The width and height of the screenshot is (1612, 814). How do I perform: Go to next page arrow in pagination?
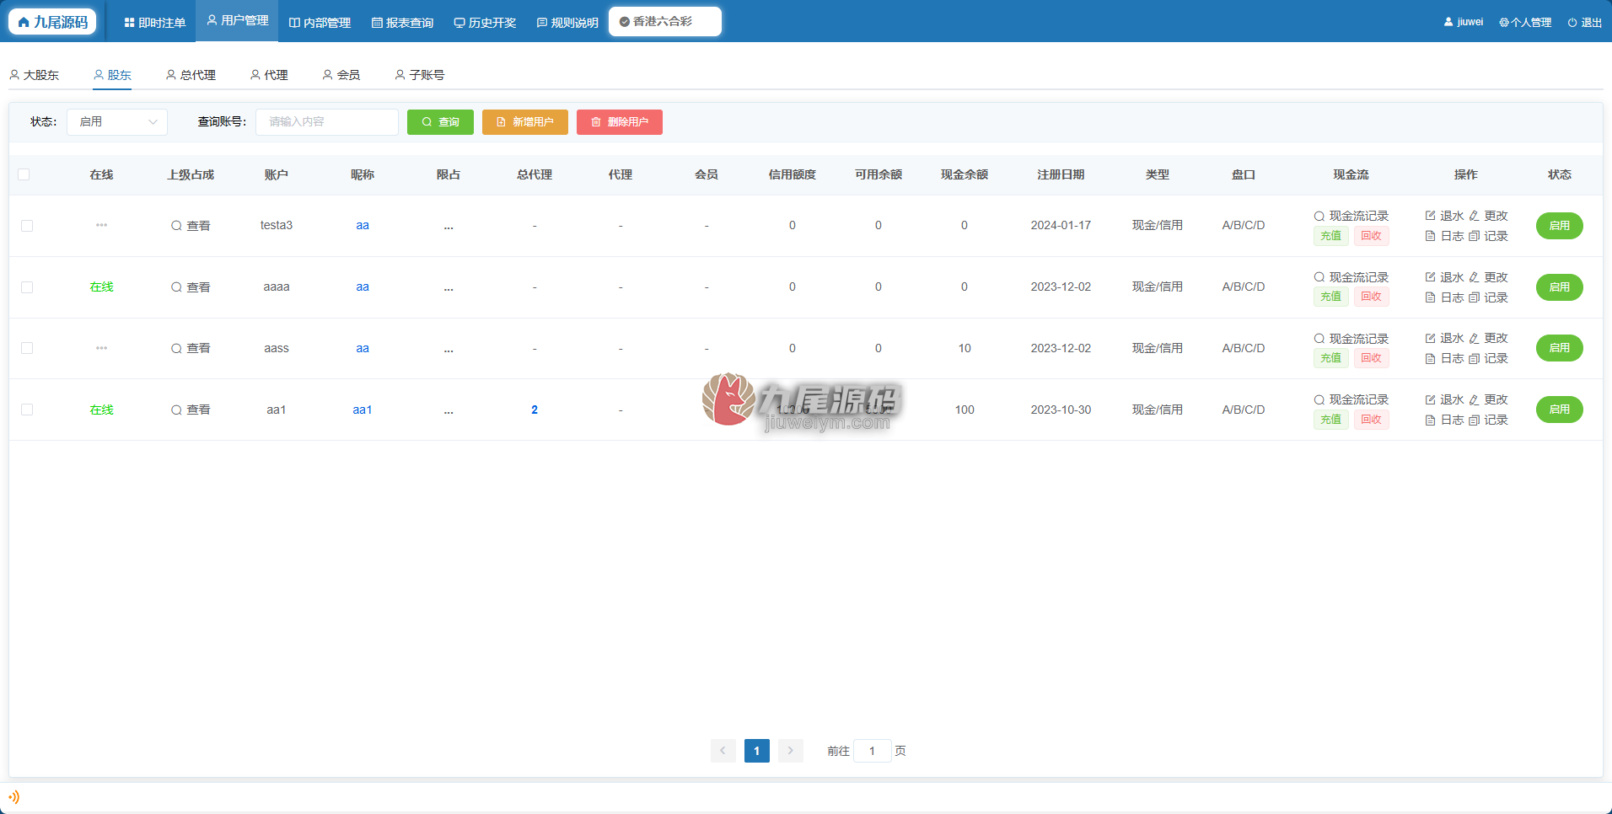click(790, 751)
